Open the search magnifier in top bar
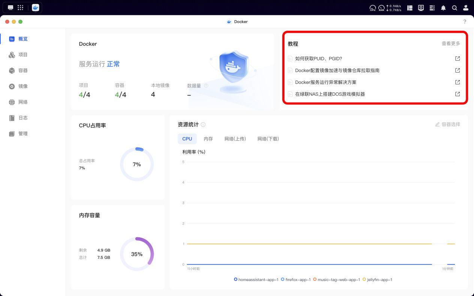 pyautogui.click(x=455, y=7)
